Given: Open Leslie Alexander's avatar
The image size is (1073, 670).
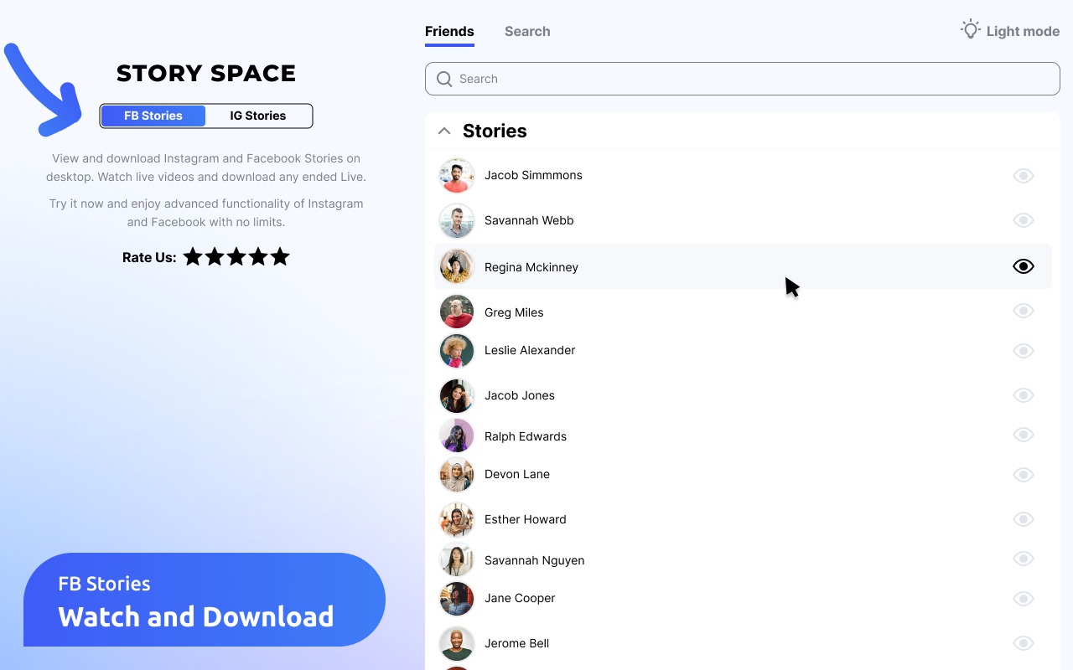Looking at the screenshot, I should click(x=457, y=351).
